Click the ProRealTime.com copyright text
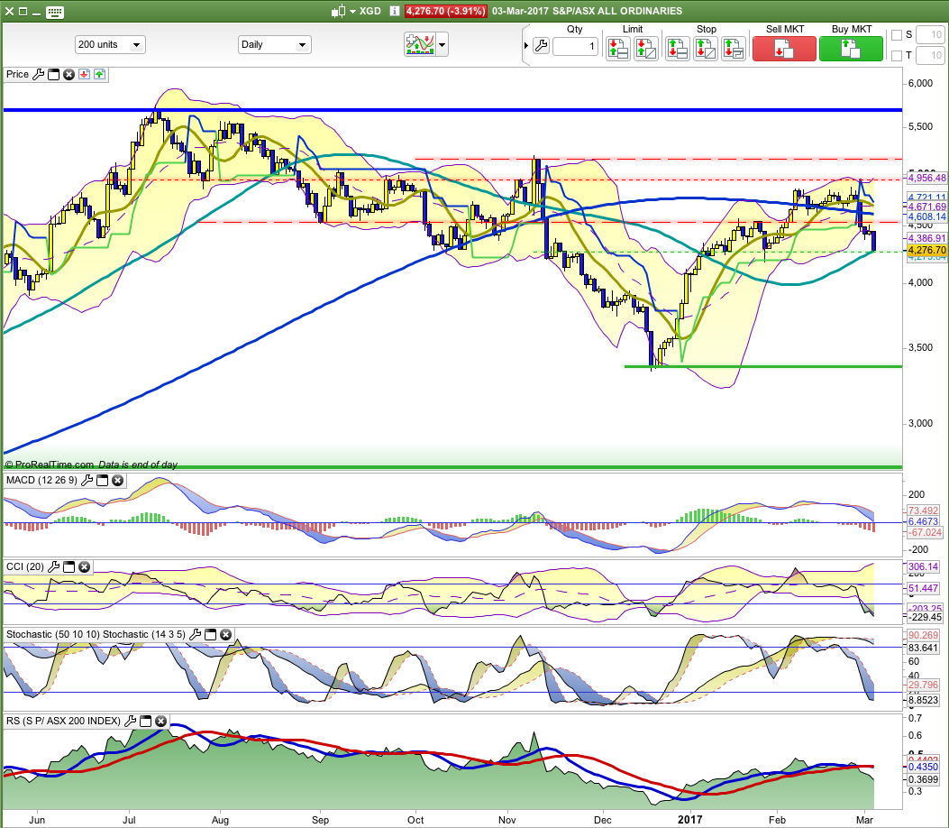 [x=50, y=465]
